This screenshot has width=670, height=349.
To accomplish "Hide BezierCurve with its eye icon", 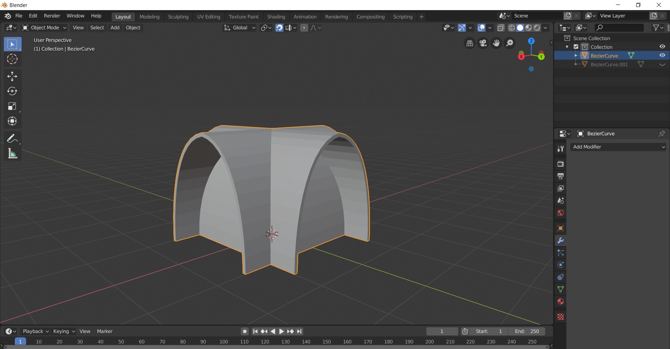I will pos(662,55).
